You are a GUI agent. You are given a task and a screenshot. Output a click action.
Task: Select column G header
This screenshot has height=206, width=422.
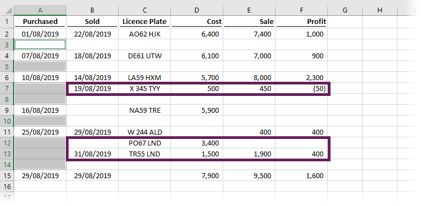[345, 10]
